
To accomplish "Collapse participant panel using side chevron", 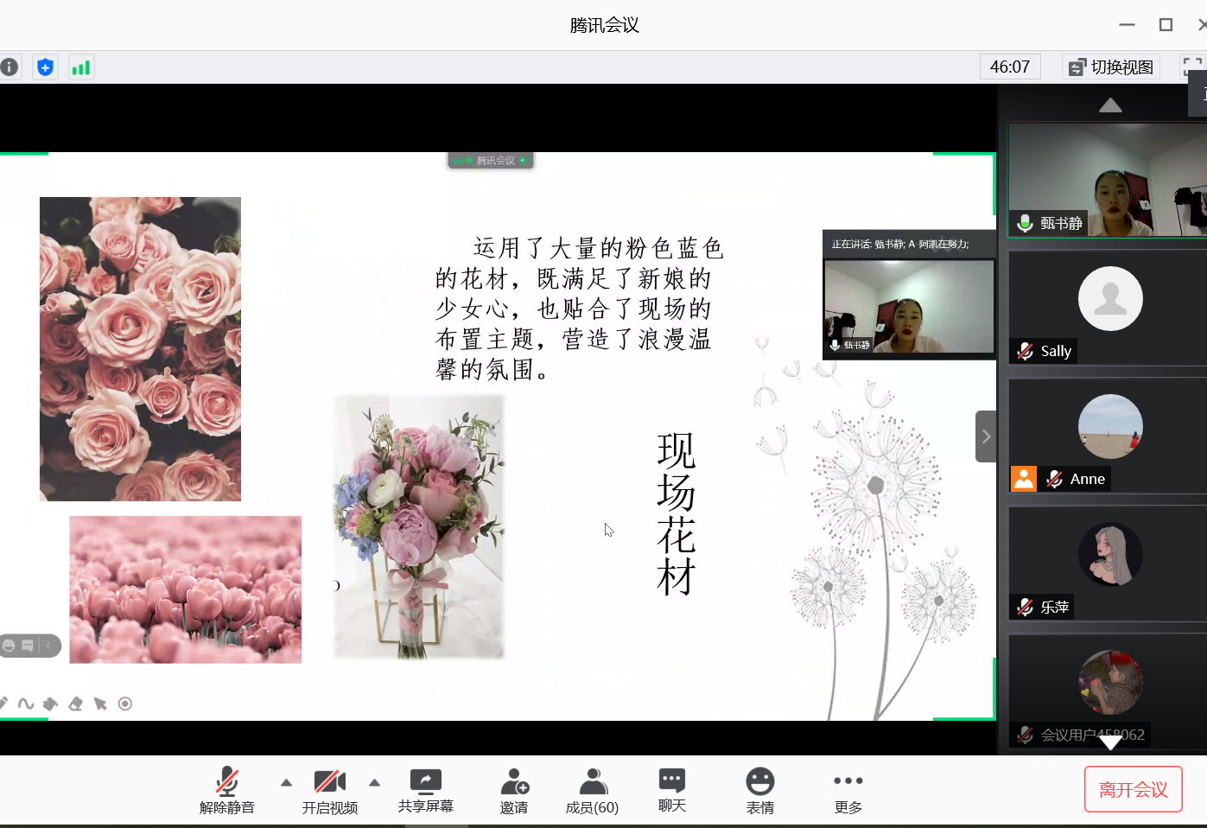I will pyautogui.click(x=986, y=436).
